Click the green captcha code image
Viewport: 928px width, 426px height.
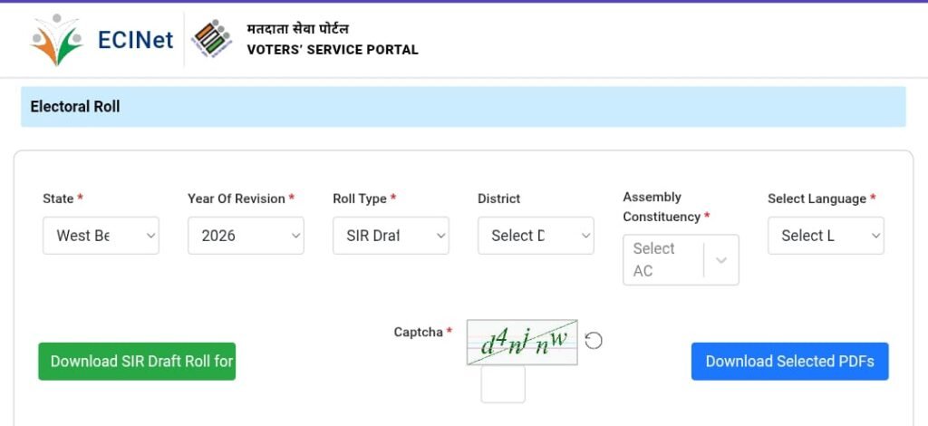click(522, 343)
